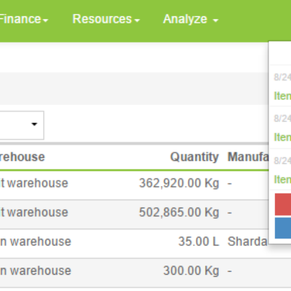The width and height of the screenshot is (291, 291).
Task: Open the Resources menu
Action: (x=106, y=19)
